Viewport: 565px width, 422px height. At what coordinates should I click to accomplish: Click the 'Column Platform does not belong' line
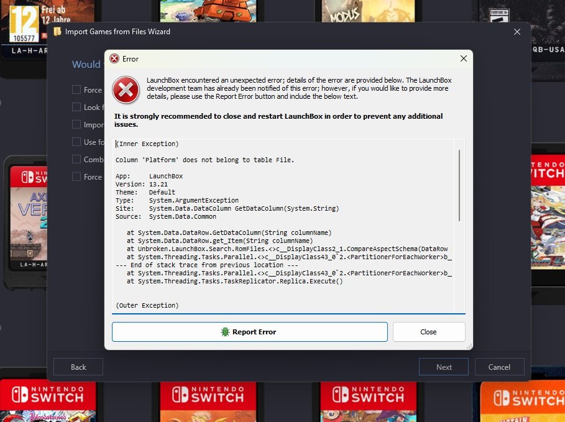[204, 160]
